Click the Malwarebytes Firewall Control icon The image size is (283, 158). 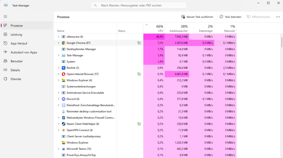[x=63, y=118]
